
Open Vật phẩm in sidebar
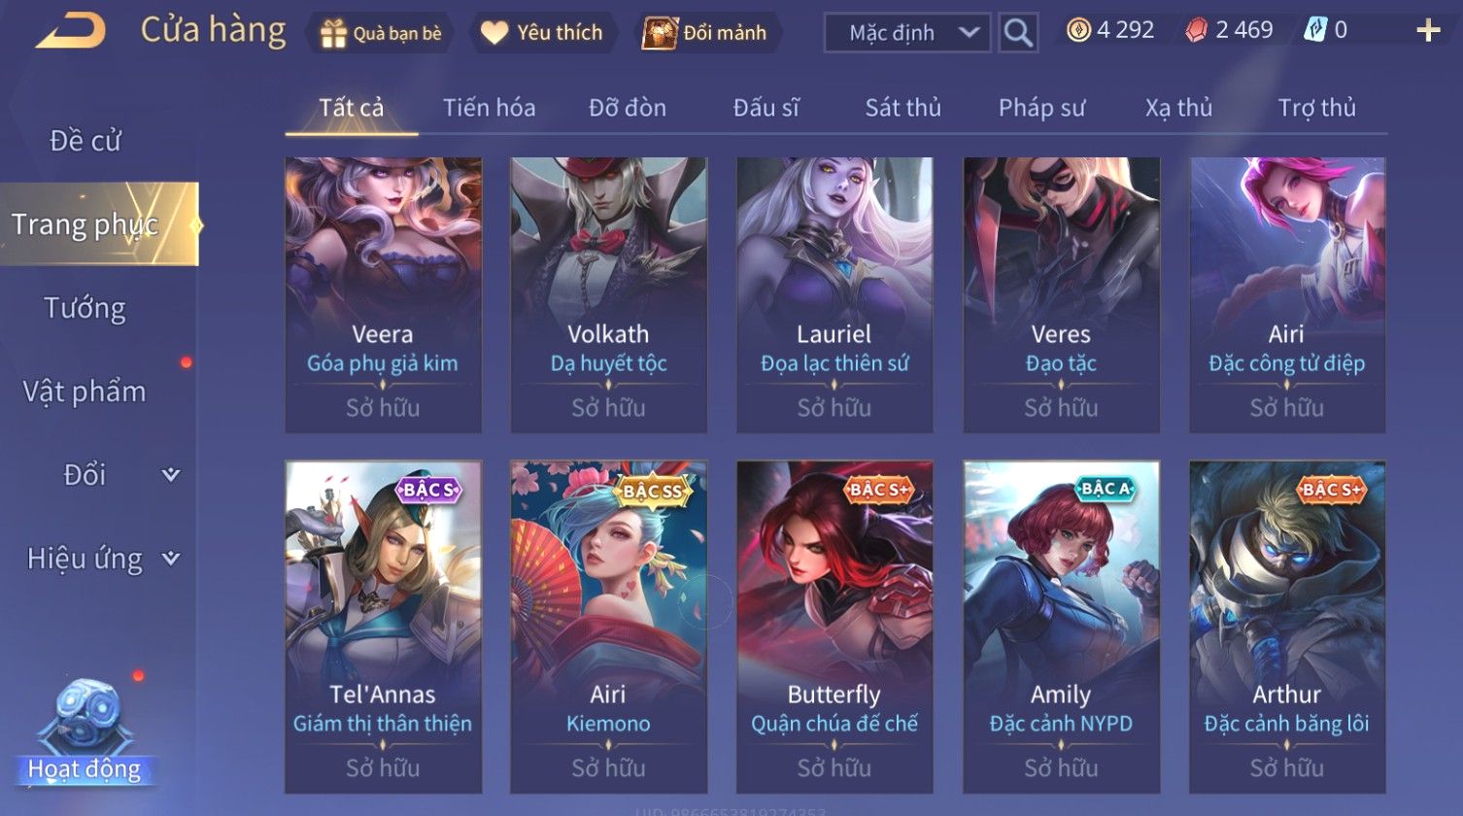(x=85, y=391)
